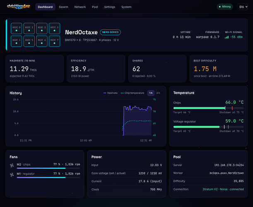Click the Best Difficulty 1.75 M value
This screenshot has width=253, height=207.
tap(205, 69)
